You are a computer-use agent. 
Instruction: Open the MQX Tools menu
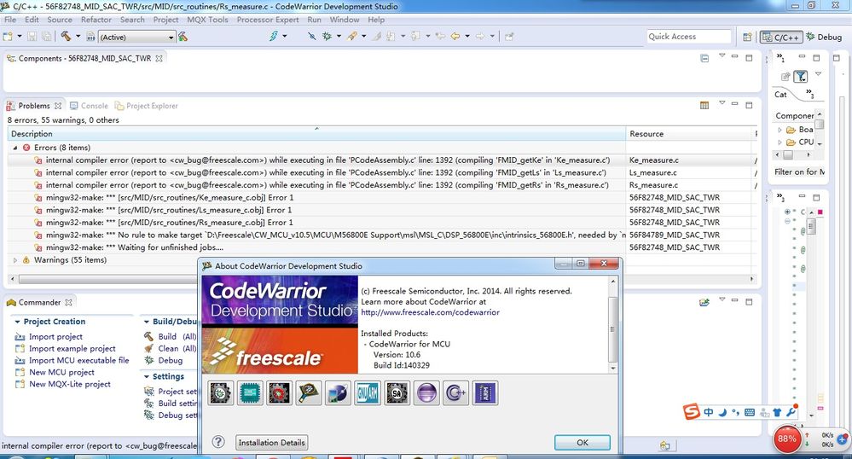point(207,20)
